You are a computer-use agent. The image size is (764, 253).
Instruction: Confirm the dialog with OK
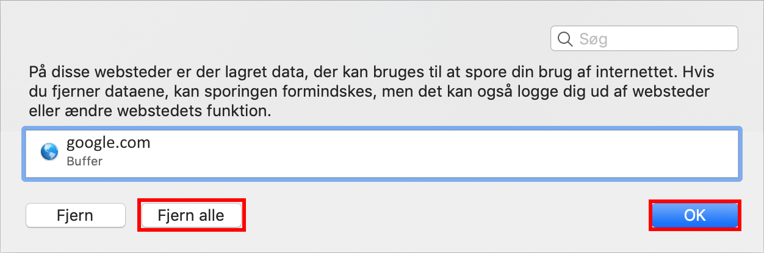coord(694,215)
